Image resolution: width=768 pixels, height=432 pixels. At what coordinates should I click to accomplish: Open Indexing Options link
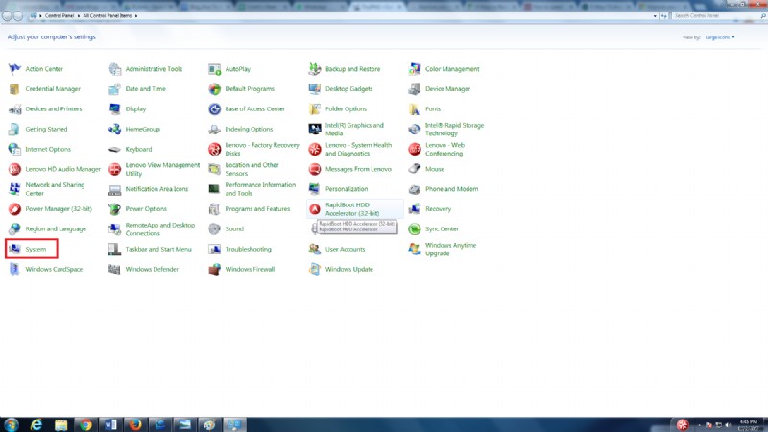click(249, 130)
